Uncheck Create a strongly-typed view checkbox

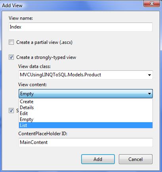point(11,57)
